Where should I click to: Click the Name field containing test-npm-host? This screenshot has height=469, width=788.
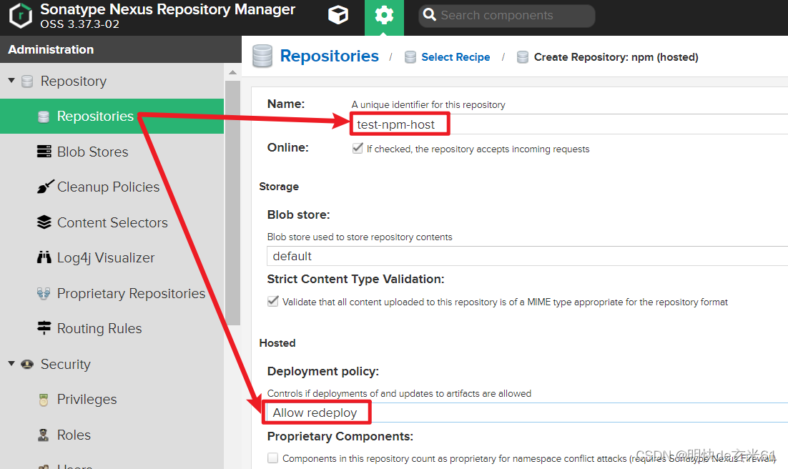pos(569,124)
